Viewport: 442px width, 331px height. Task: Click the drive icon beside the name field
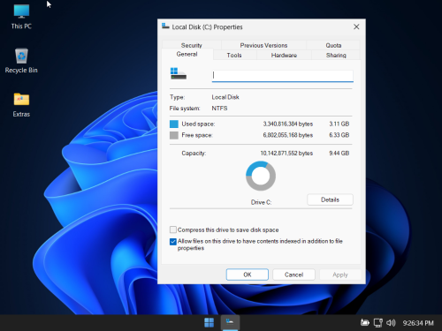(x=179, y=73)
